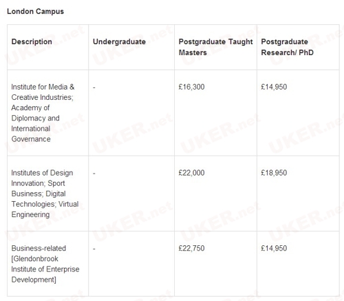Click the undergraduate dash in Media row
344x301 pixels.
tap(94, 87)
